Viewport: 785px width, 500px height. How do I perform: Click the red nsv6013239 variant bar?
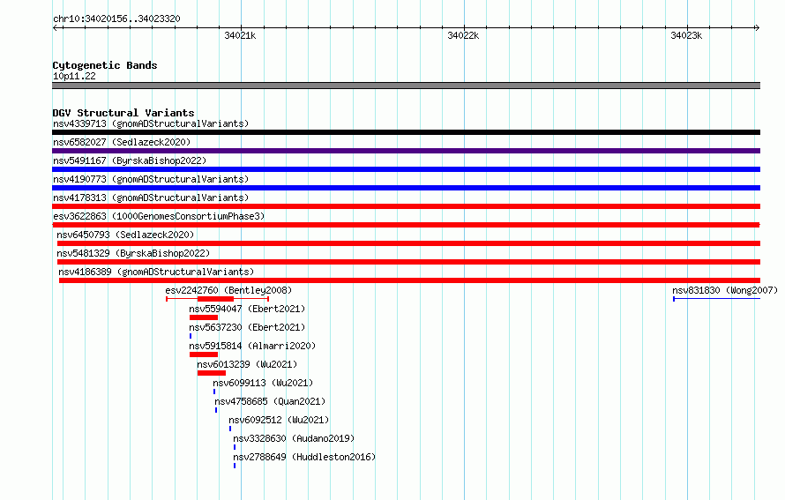[x=212, y=373]
